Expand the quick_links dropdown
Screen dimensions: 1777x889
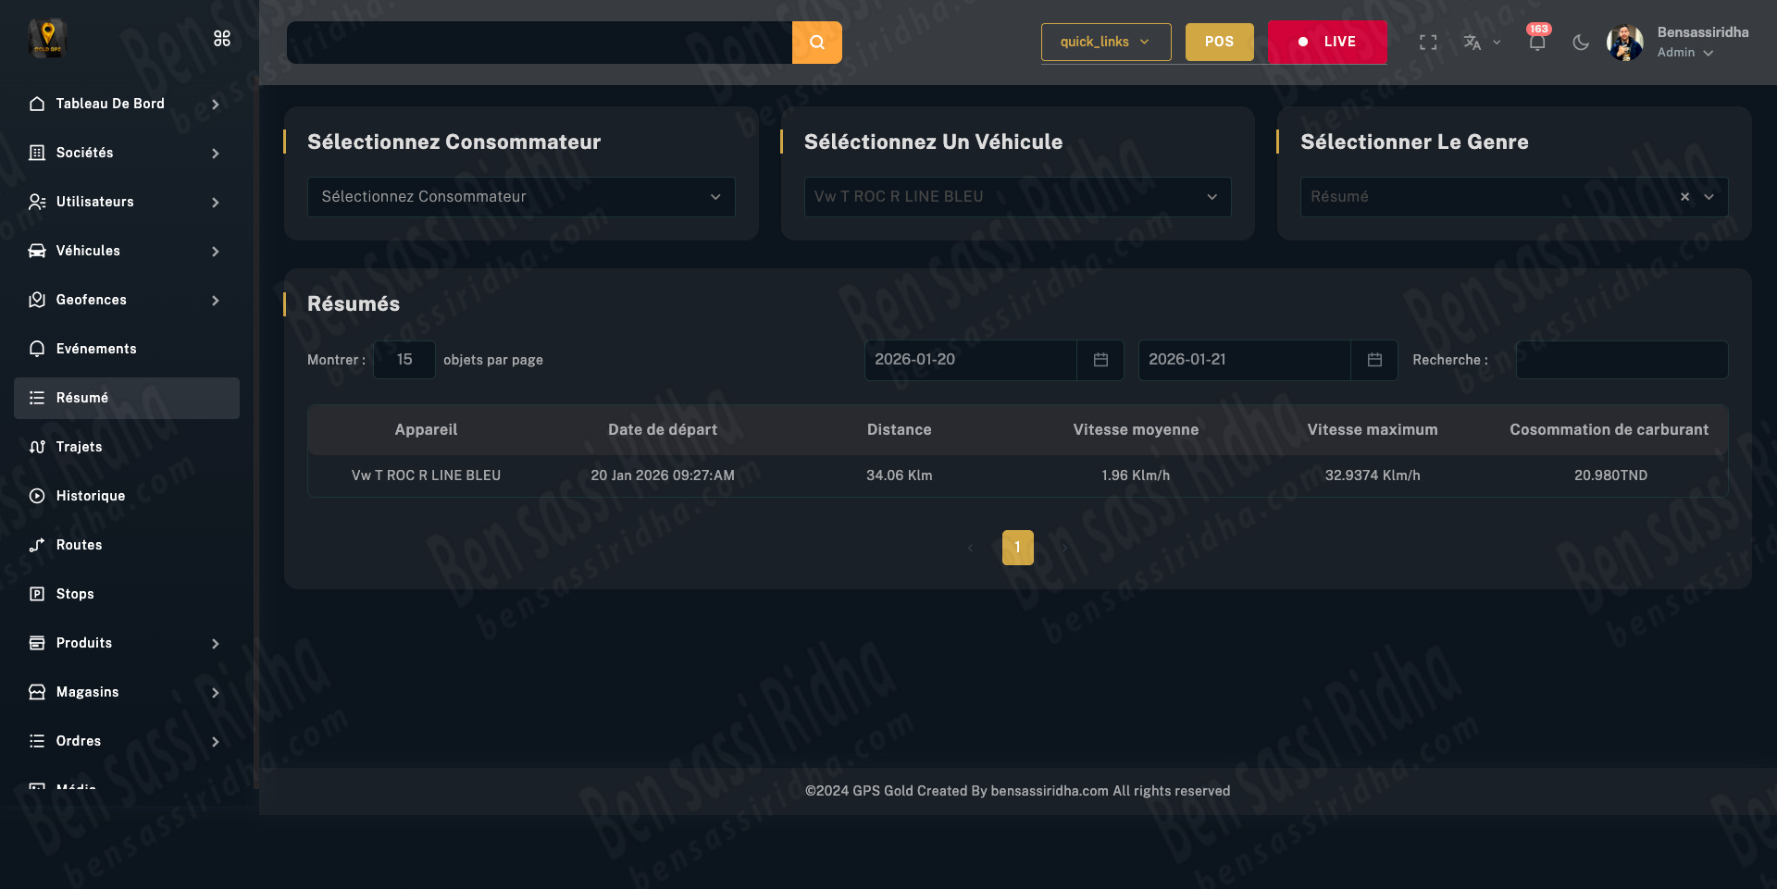(x=1105, y=43)
